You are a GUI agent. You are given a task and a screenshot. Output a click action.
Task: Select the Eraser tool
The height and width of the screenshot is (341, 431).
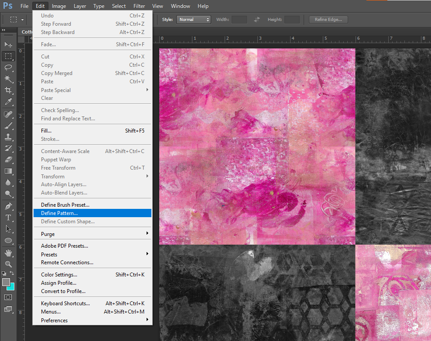[8, 160]
